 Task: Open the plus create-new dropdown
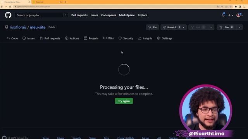point(231,15)
